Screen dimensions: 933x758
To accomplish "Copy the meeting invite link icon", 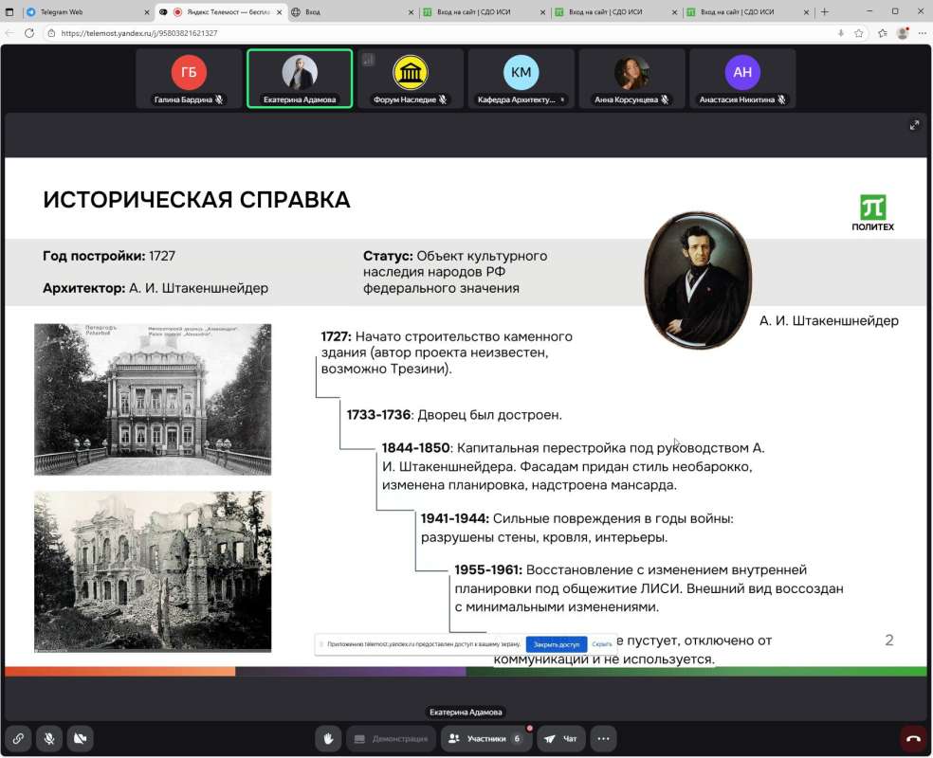I will click(18, 738).
